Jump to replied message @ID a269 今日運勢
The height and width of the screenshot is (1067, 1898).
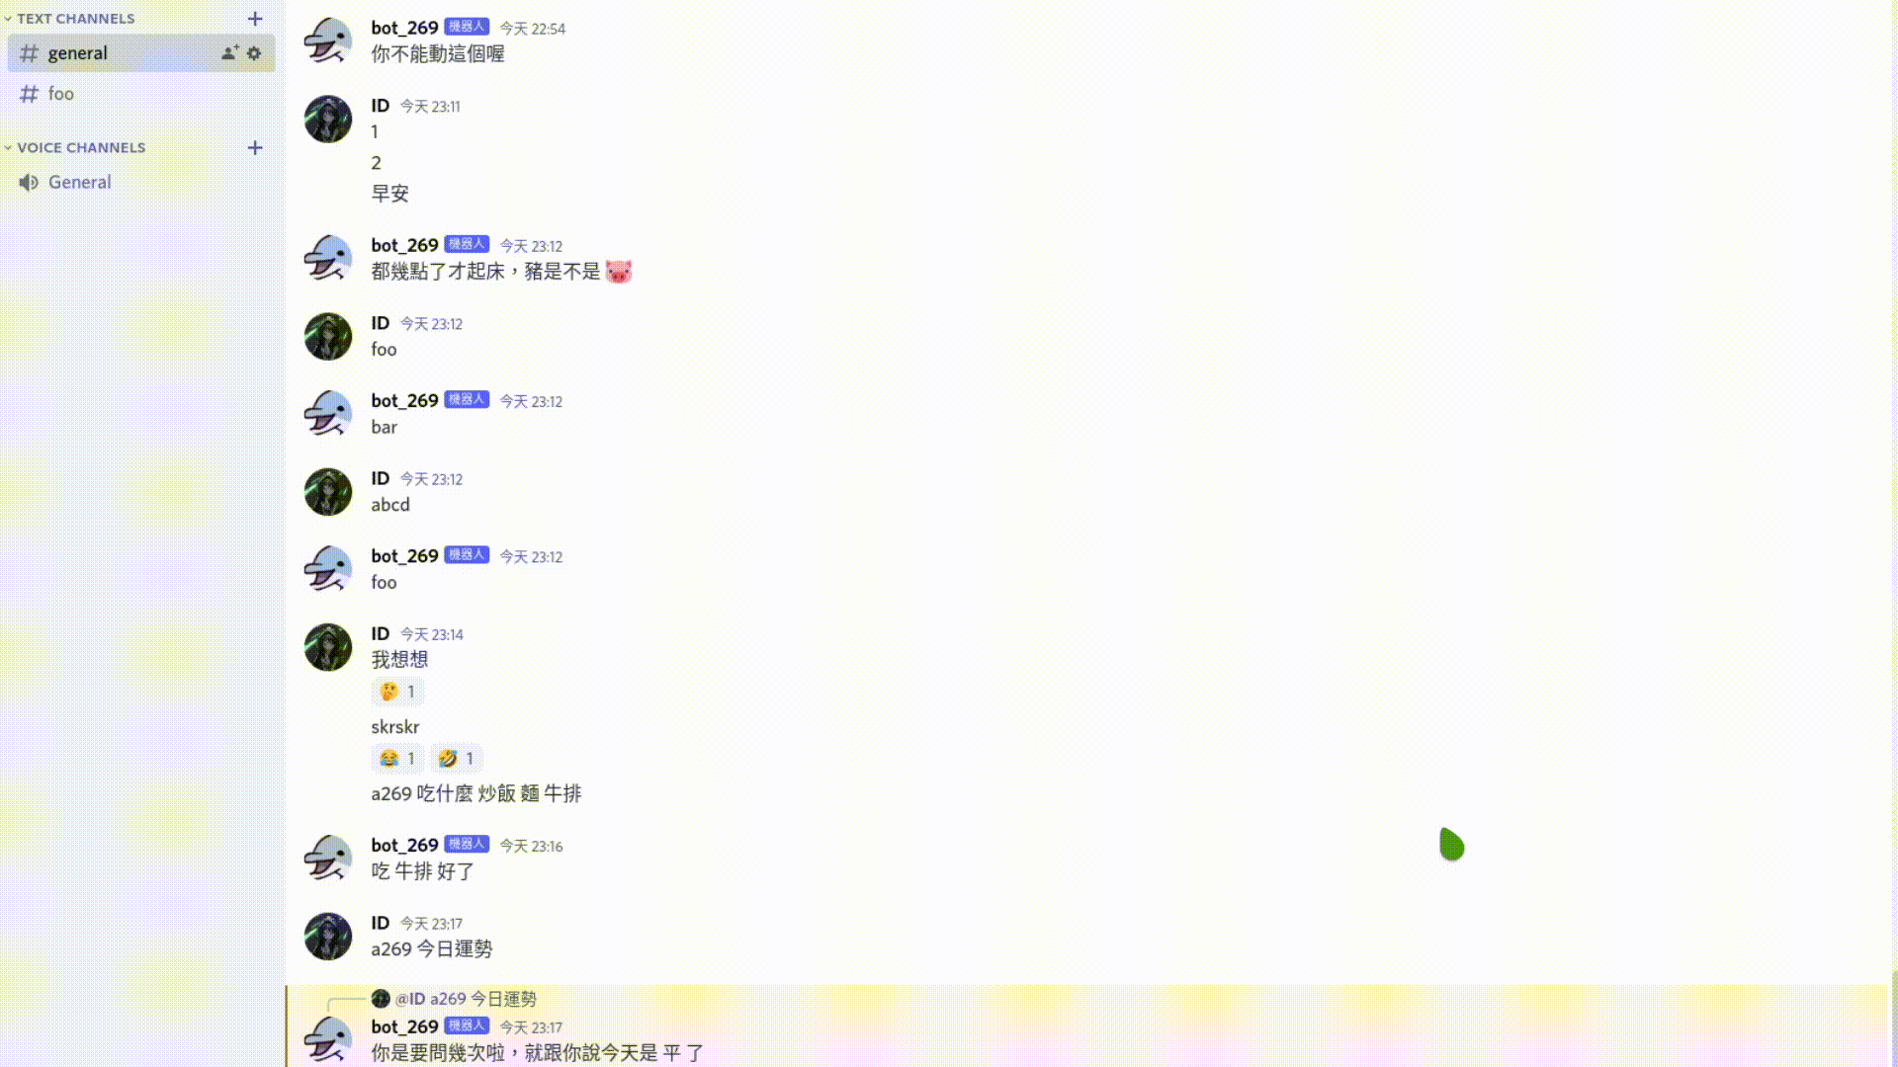[466, 999]
